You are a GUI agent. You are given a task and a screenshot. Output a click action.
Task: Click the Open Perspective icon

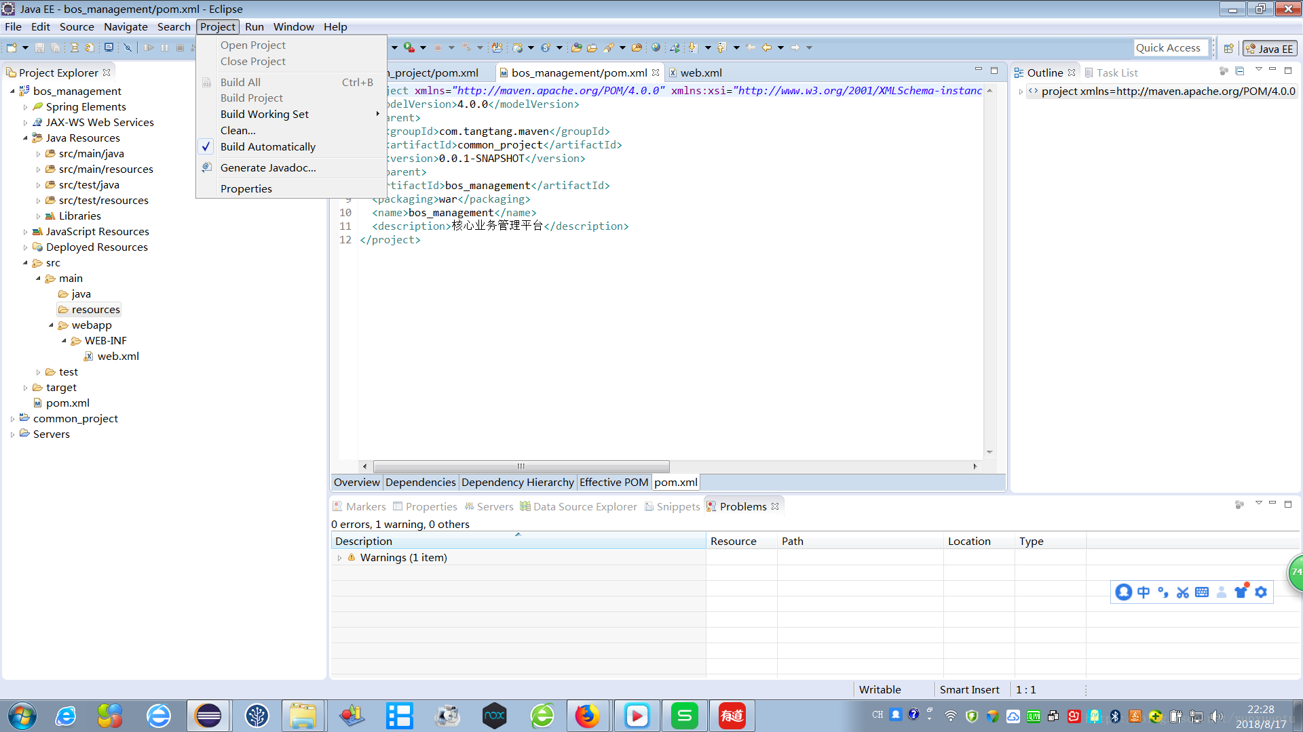1228,48
